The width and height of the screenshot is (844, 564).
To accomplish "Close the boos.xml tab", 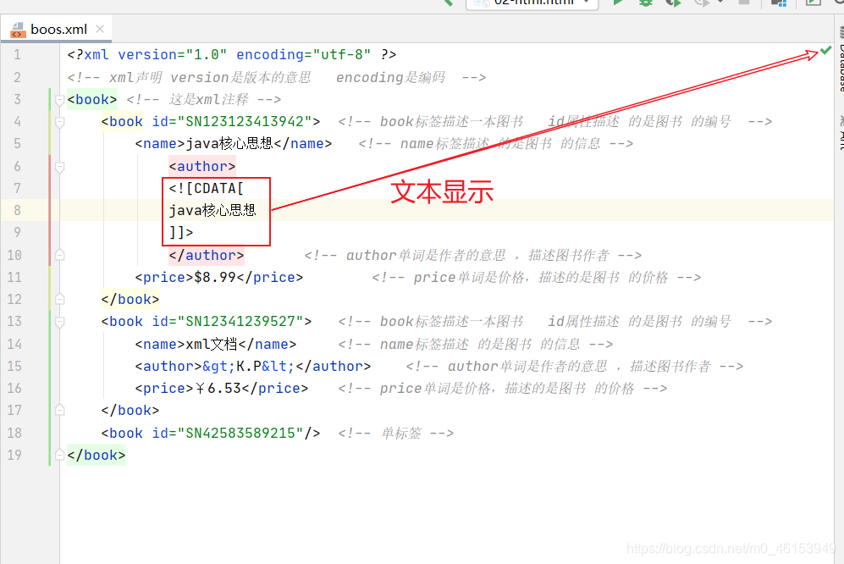I will (x=100, y=29).
